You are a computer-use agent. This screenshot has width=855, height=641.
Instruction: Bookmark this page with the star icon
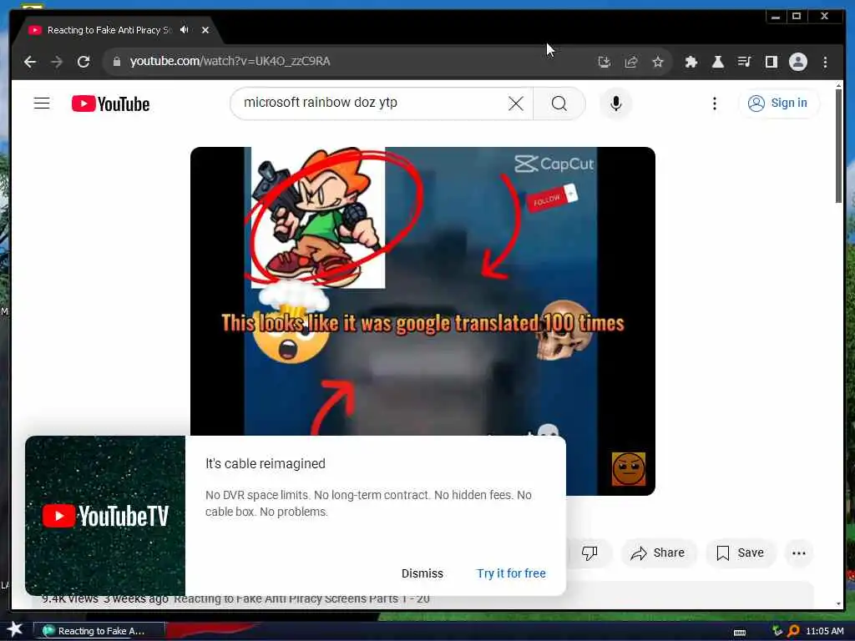(658, 62)
